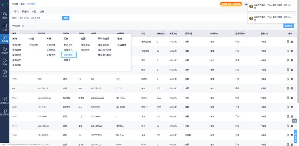Focus the driver name search input field

[x=40, y=18]
